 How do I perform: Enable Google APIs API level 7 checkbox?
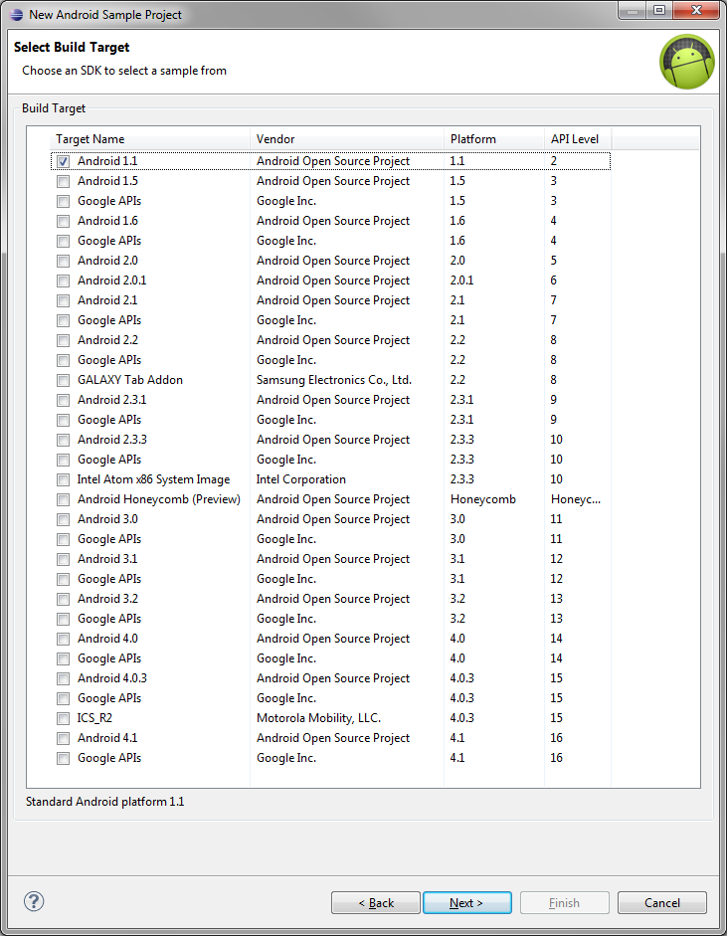(x=64, y=320)
